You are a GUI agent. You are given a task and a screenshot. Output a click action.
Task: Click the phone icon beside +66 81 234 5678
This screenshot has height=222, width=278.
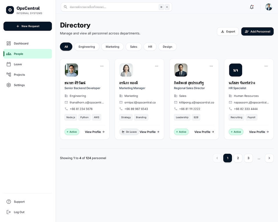coord(66,109)
